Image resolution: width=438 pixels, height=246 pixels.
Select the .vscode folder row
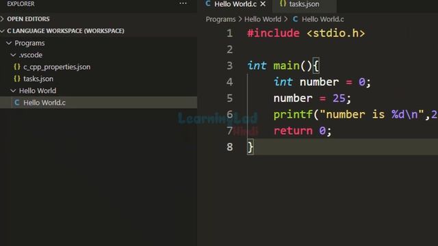click(x=99, y=55)
